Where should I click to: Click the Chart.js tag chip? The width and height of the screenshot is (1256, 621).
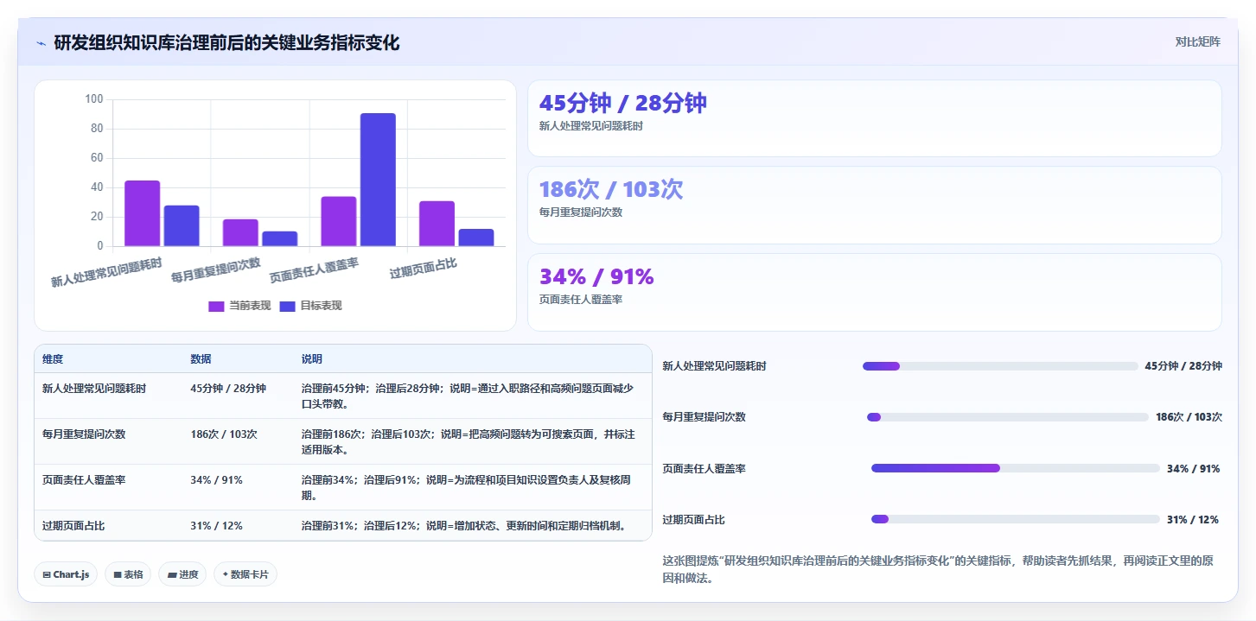pos(66,574)
